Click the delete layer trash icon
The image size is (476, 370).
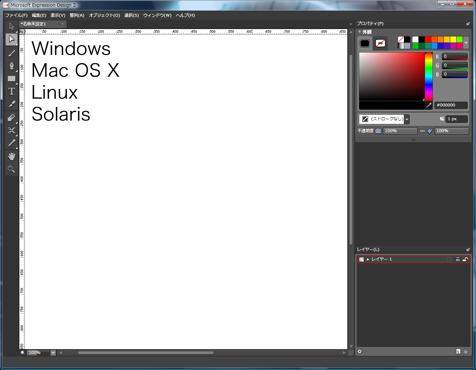point(466,351)
